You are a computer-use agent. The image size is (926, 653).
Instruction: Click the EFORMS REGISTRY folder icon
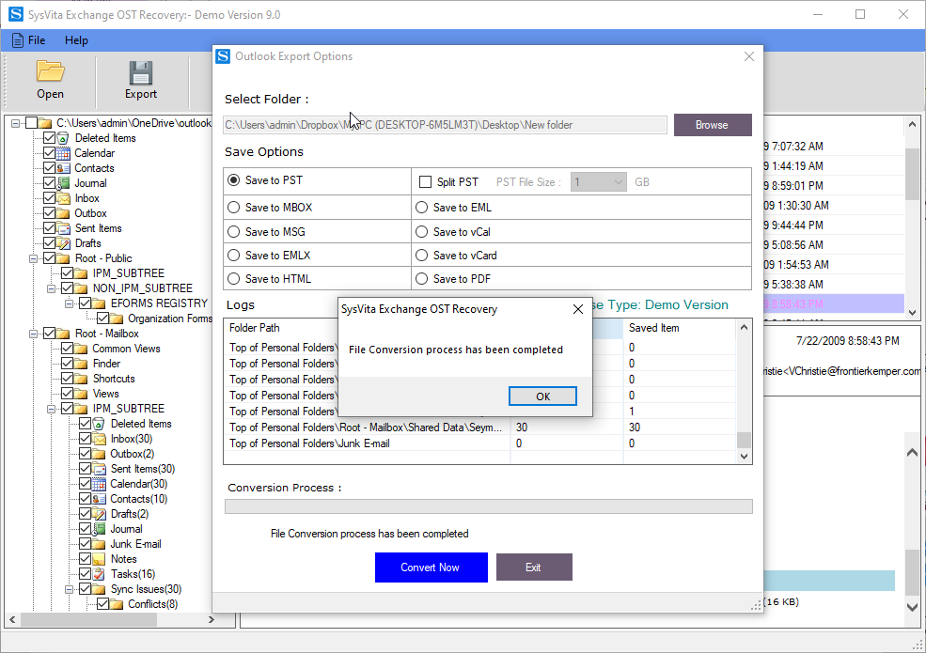(x=99, y=303)
